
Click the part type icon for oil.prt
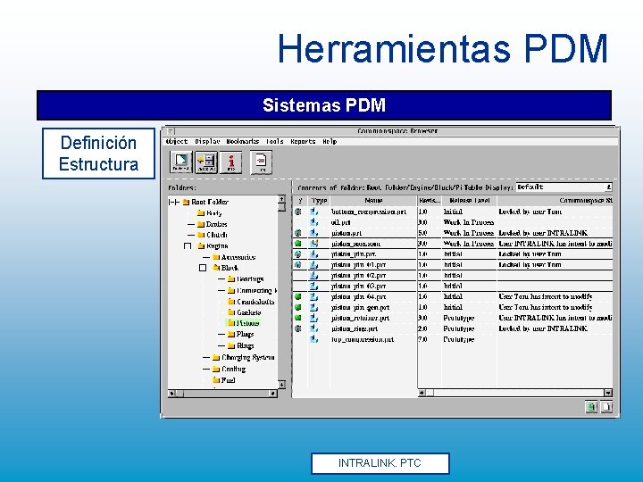point(314,222)
